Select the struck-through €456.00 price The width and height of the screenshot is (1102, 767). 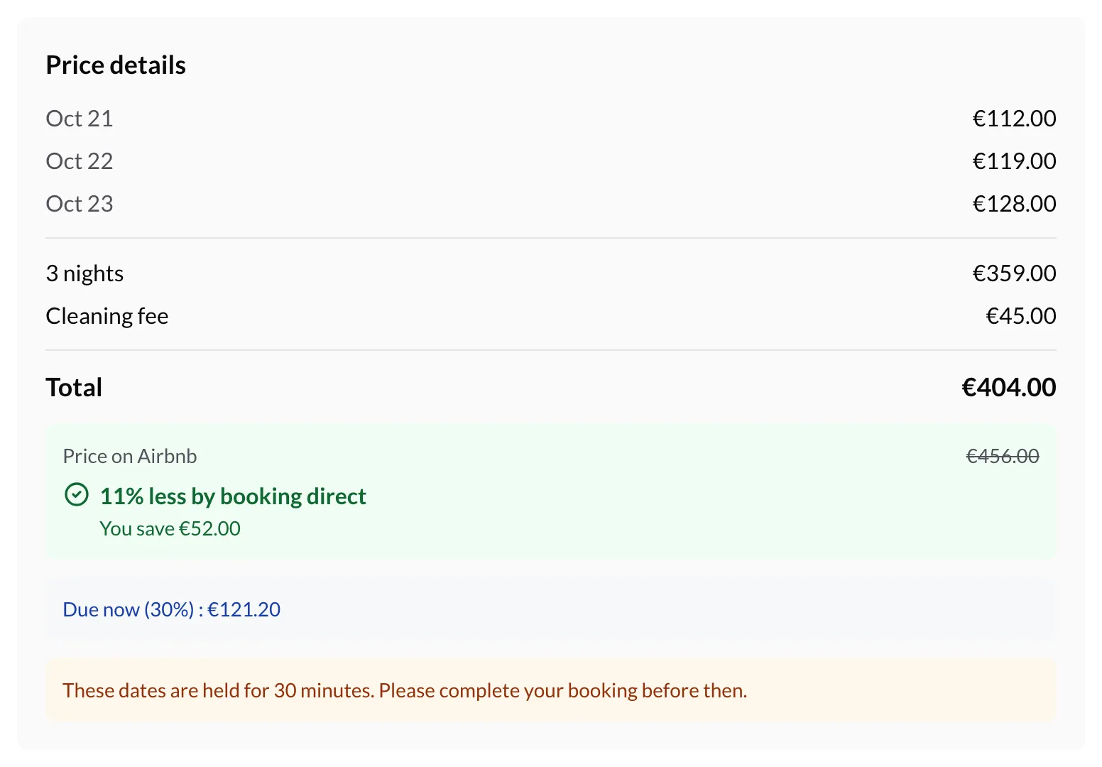click(1003, 456)
